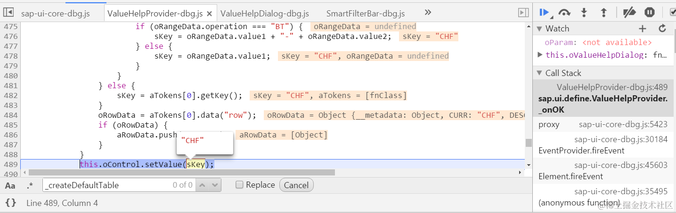This screenshot has height=213, width=676.
Task: Add a watch expression
Action: tap(643, 29)
